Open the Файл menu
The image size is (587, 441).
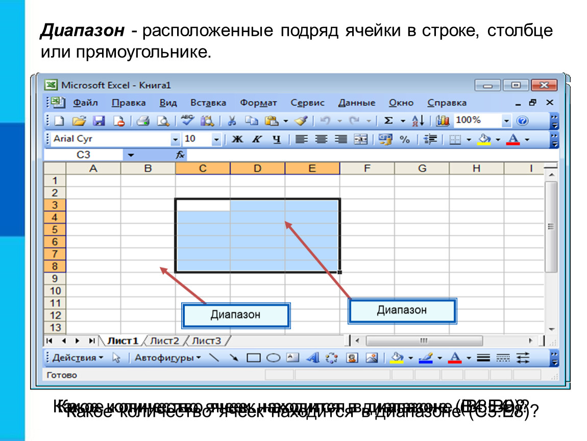pos(85,103)
